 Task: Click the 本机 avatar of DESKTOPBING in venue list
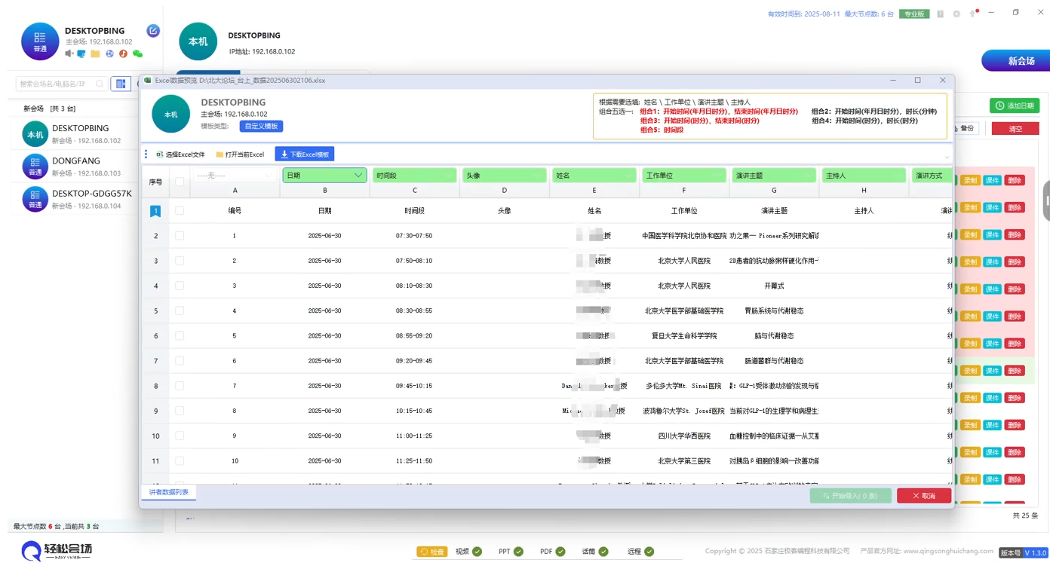(35, 134)
